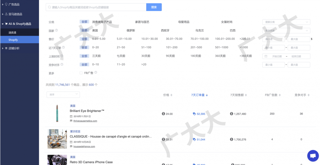The height and width of the screenshot is (165, 320).
Task: Choose price range 0.01~5.00
Action: click(x=99, y=39)
